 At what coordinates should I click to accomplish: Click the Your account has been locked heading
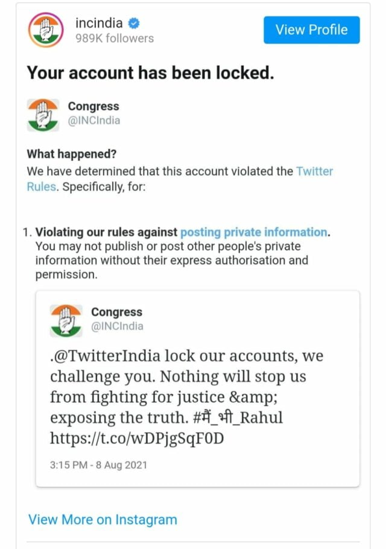coord(150,74)
